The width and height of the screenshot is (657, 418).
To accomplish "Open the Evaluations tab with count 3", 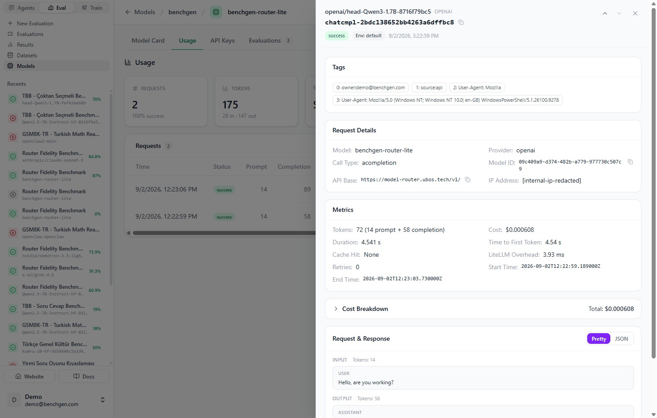I will [269, 40].
